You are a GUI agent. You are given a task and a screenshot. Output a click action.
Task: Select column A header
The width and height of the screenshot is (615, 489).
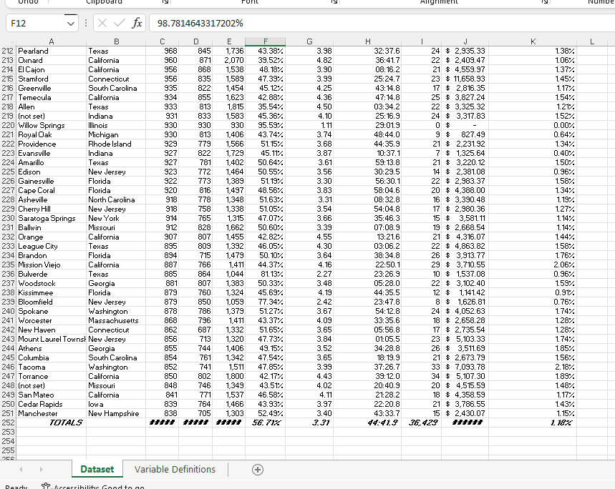51,41
